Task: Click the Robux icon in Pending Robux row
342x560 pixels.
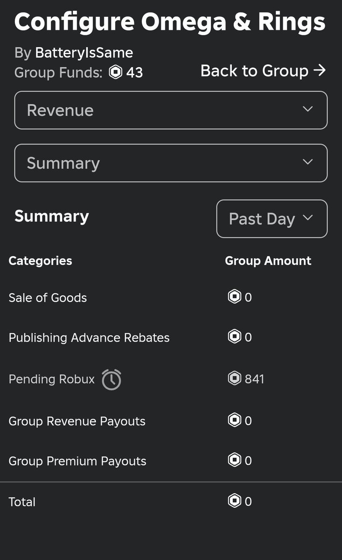Action: pos(234,378)
